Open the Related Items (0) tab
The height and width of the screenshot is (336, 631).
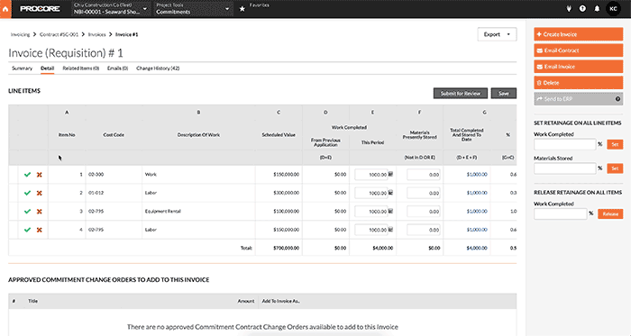80,68
